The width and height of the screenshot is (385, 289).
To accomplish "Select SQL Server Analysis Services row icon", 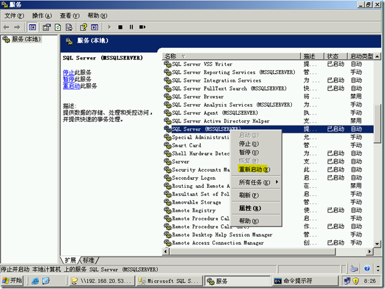I will (x=167, y=105).
